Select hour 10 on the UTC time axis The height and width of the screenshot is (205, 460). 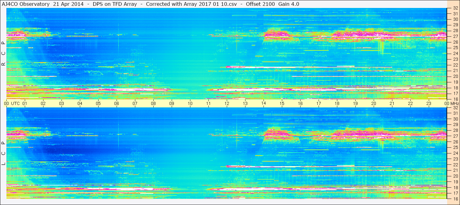point(190,103)
